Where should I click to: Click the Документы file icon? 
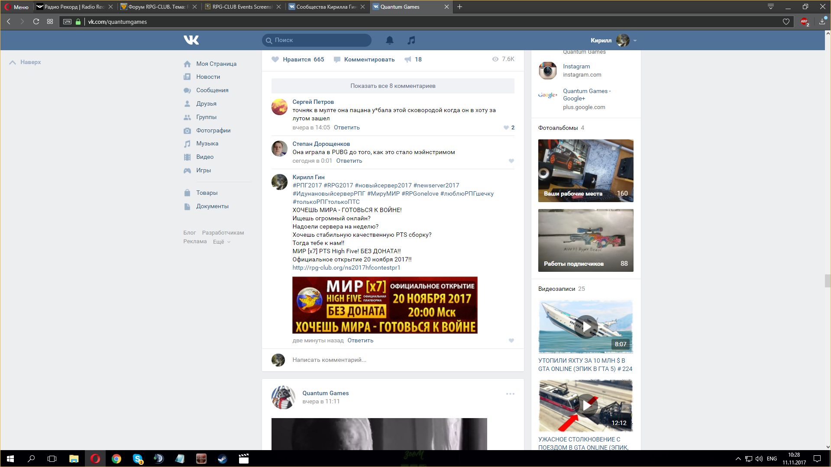click(x=187, y=206)
